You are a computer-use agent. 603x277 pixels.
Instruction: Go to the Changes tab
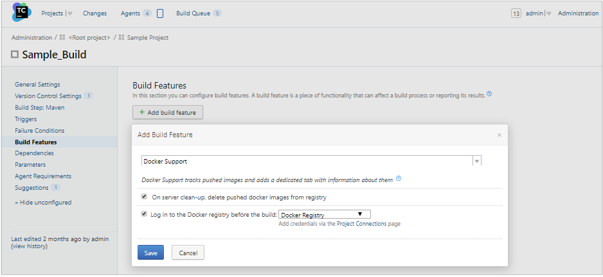coord(94,13)
